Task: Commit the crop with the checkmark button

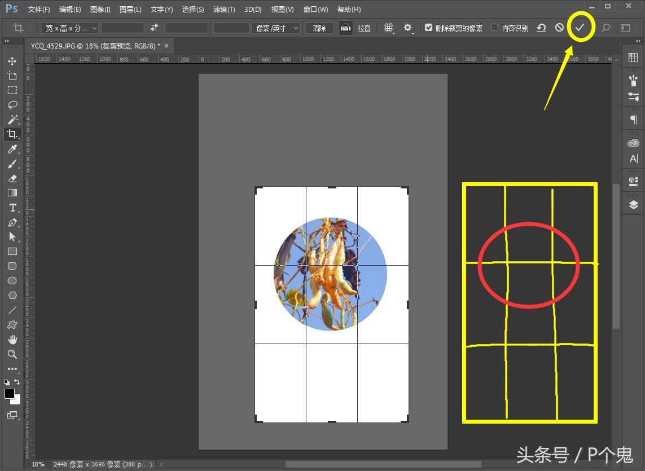Action: [x=581, y=27]
